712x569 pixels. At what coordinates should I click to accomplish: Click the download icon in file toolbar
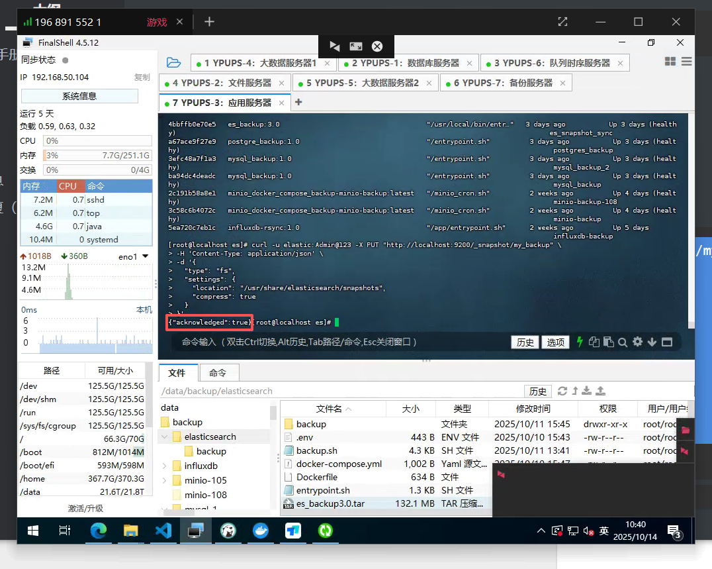[x=588, y=391]
